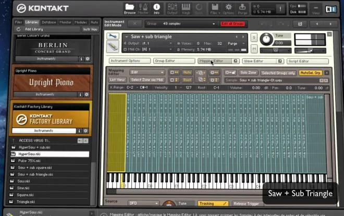Switch to the Database tab
The image size is (344, 216).
pyautogui.click(x=48, y=22)
